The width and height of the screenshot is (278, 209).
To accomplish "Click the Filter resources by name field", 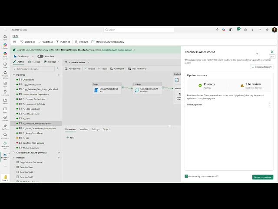I will (33, 69).
